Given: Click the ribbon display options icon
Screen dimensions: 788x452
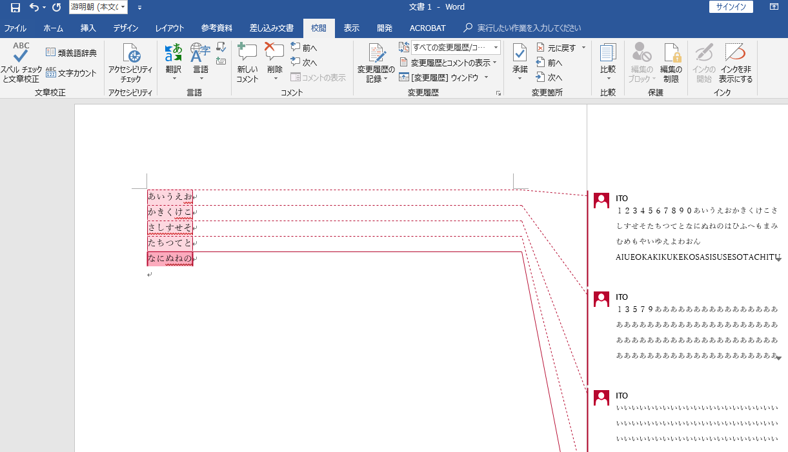Looking at the screenshot, I should click(x=774, y=7).
